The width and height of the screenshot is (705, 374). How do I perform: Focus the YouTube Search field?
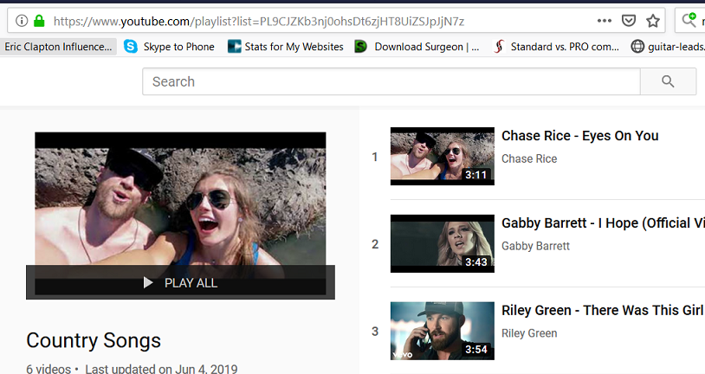[x=391, y=81]
